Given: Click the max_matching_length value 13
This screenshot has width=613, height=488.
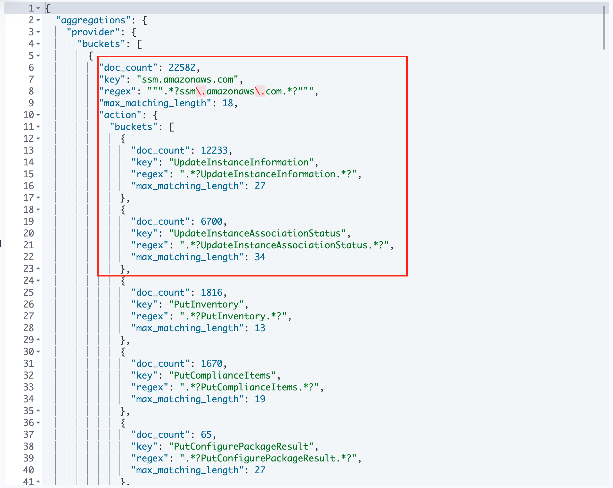Looking at the screenshot, I should tap(260, 328).
